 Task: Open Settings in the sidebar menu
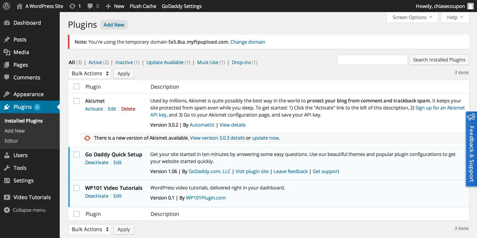pyautogui.click(x=23, y=181)
